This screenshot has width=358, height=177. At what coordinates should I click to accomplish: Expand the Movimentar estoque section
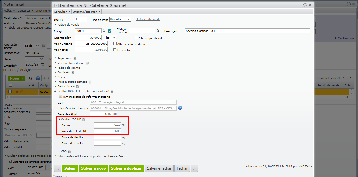click(x=70, y=63)
